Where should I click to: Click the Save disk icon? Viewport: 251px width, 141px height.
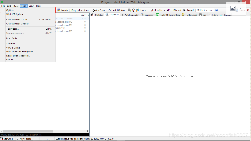click(119, 10)
